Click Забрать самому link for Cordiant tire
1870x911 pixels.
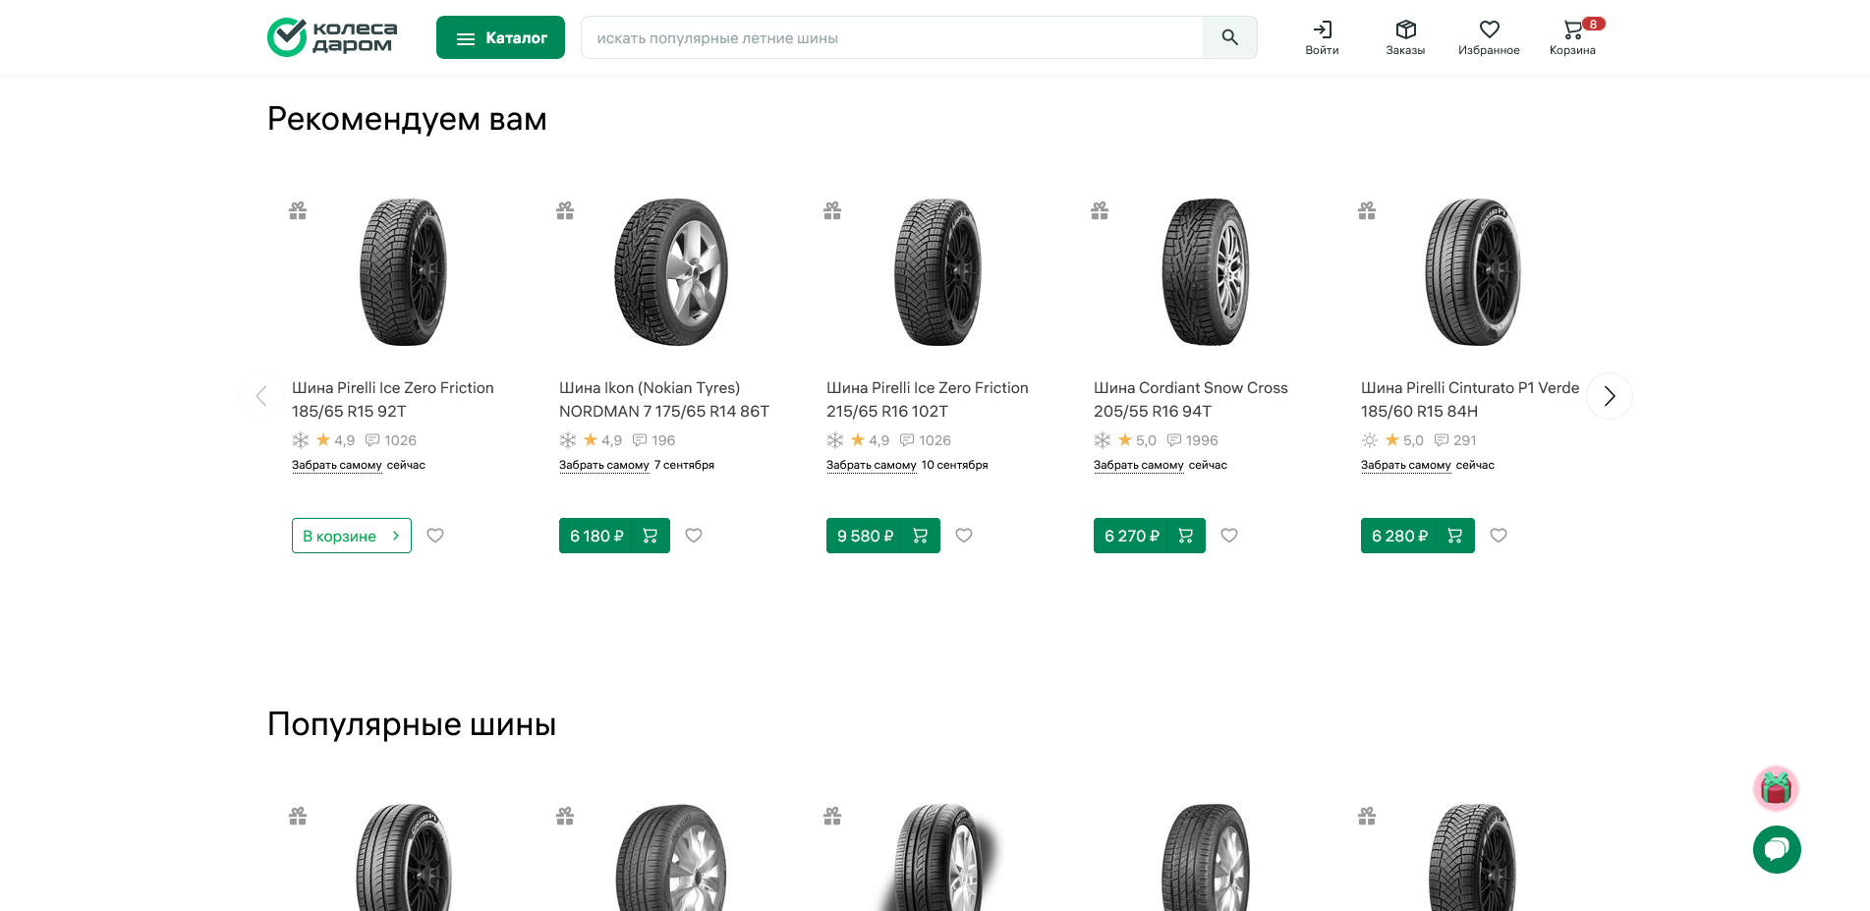pyautogui.click(x=1138, y=465)
